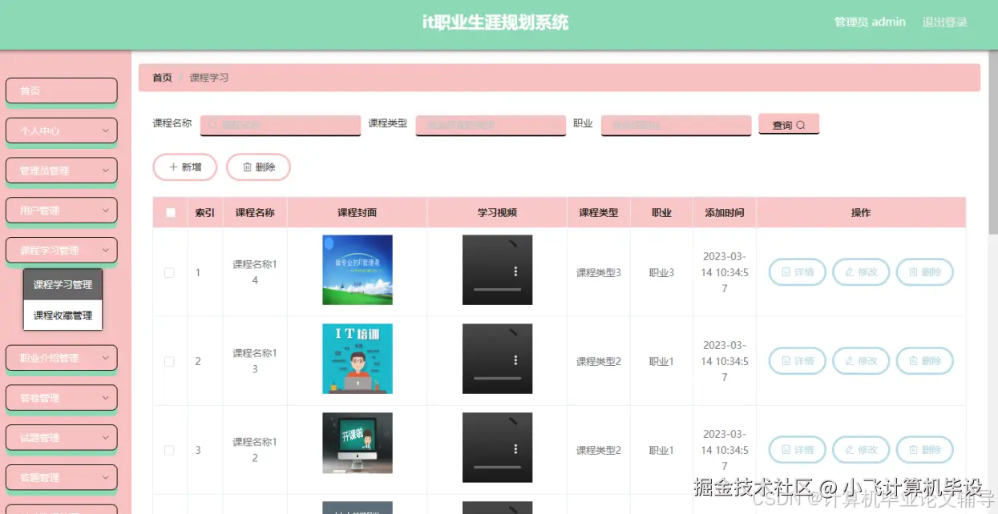Expand 试题管理 sidebar menu
Image resolution: width=998 pixels, height=514 pixels.
tap(62, 438)
